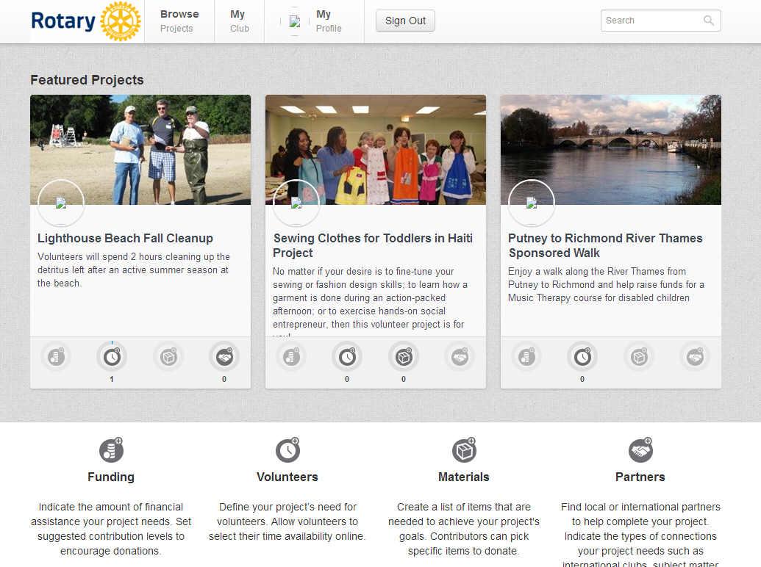
Task: Click the Lighthouse Beach Fall Cleanup avatar circle
Action: (61, 203)
